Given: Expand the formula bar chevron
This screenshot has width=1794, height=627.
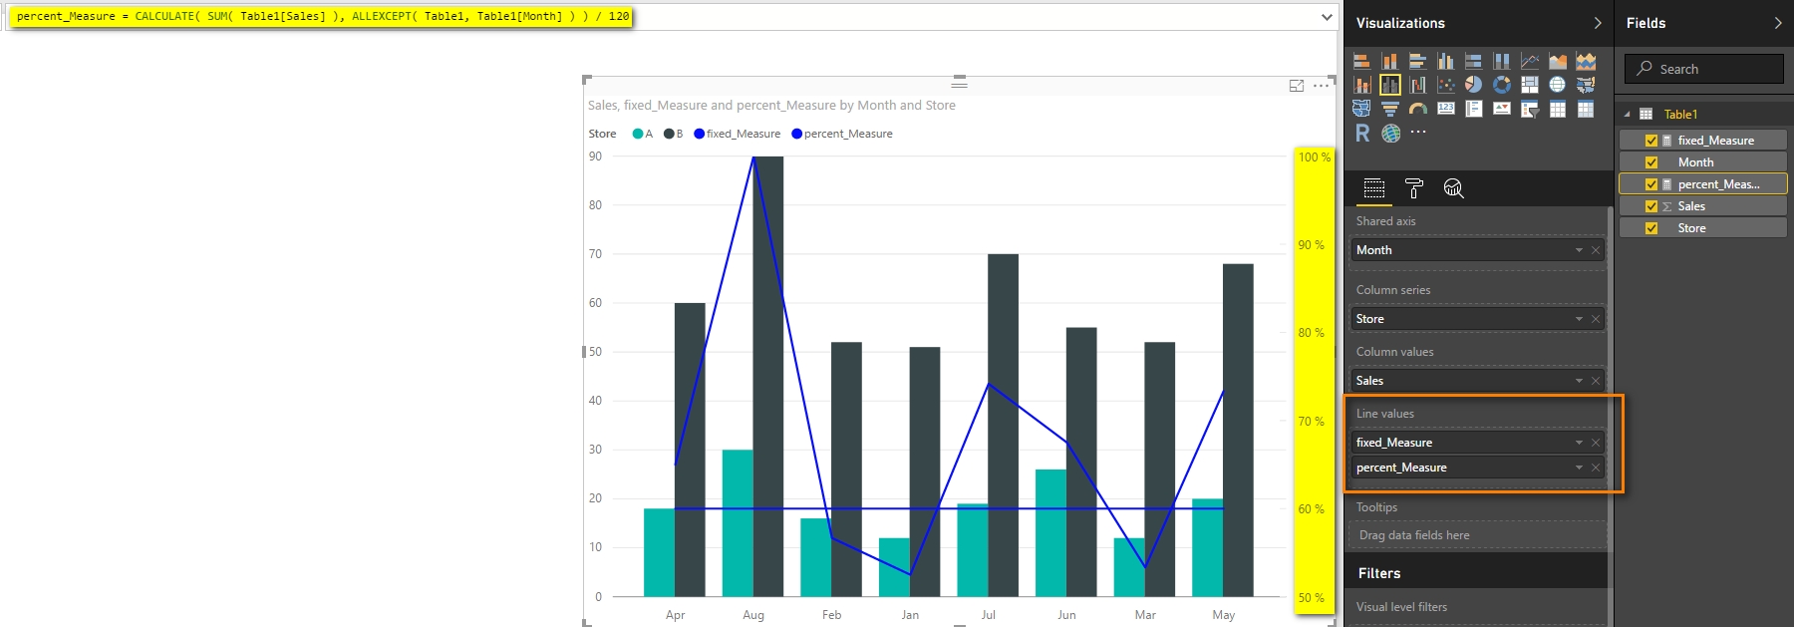Looking at the screenshot, I should 1327,17.
